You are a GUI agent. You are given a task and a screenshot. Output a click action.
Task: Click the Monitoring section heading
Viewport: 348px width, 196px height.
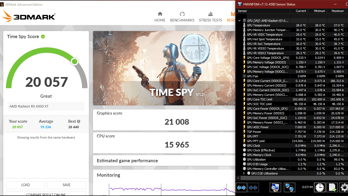[108, 175]
